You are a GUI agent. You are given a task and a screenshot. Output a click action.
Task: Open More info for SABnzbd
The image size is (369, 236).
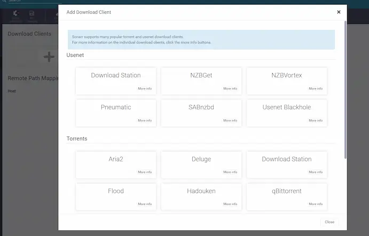point(230,120)
